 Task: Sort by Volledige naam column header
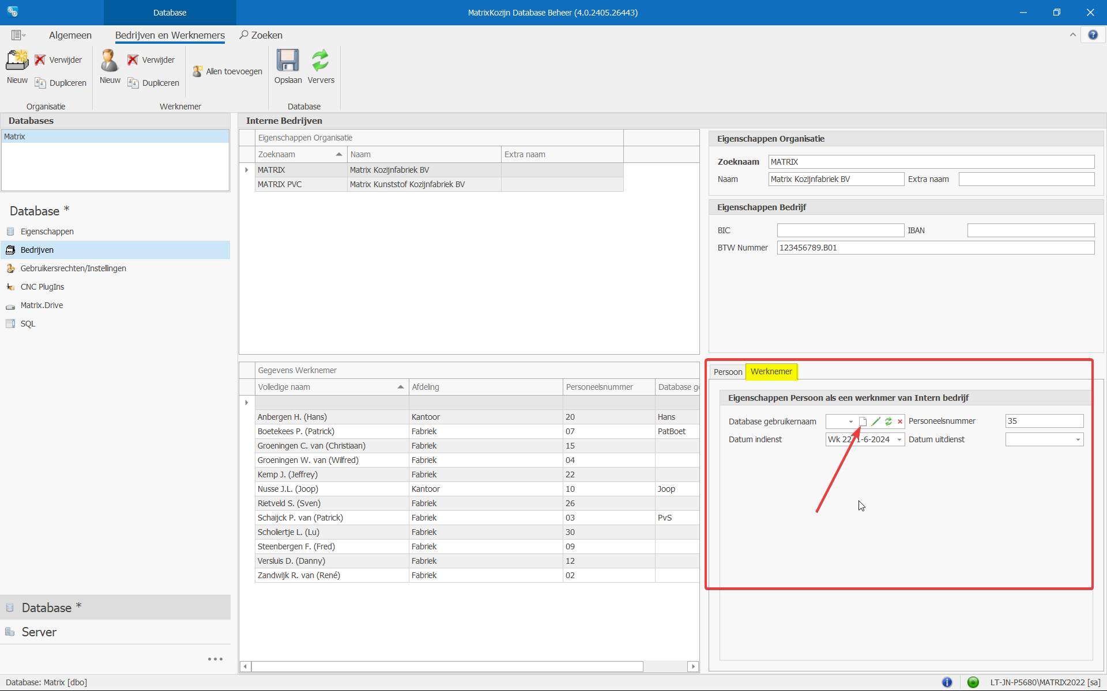tap(332, 387)
